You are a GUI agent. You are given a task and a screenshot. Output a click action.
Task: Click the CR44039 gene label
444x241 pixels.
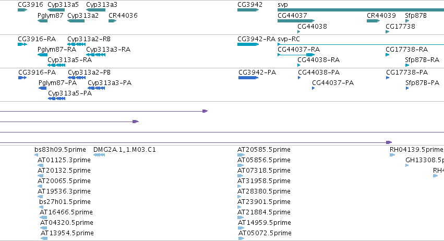coord(381,16)
